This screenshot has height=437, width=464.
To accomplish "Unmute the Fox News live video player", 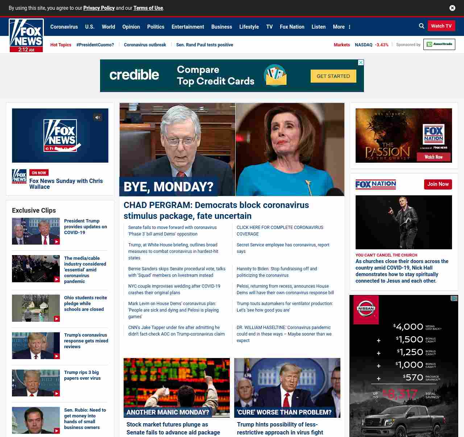I will (98, 117).
